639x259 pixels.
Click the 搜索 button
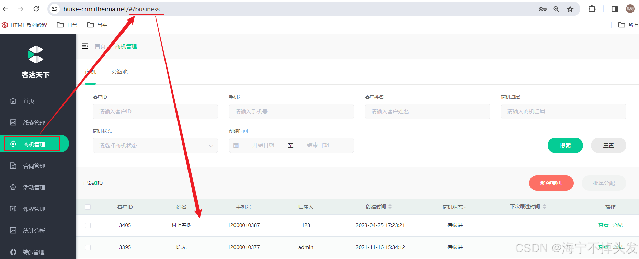click(x=565, y=145)
